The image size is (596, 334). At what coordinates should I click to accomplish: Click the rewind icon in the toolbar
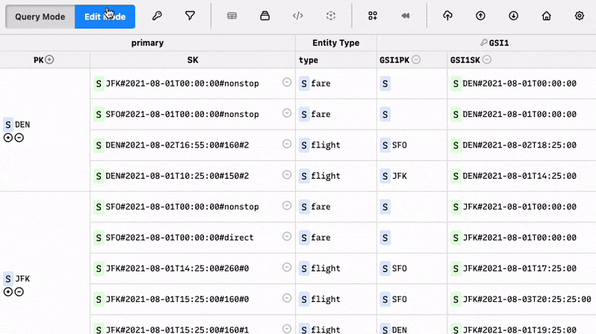(x=406, y=16)
